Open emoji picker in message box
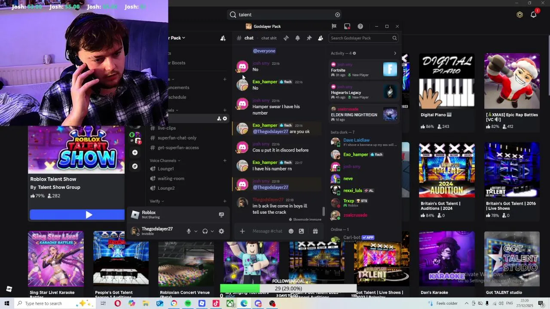The image size is (550, 309). point(291,231)
